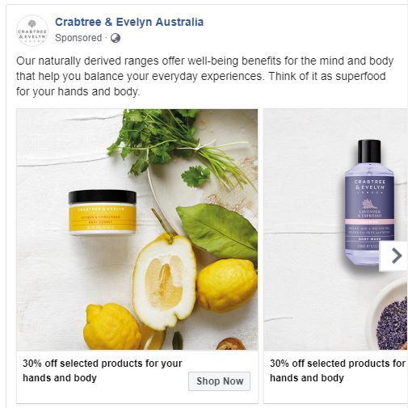Click the Crabtree & Evelyn round profile logo
Screen dimensions: 408x408
[32, 31]
